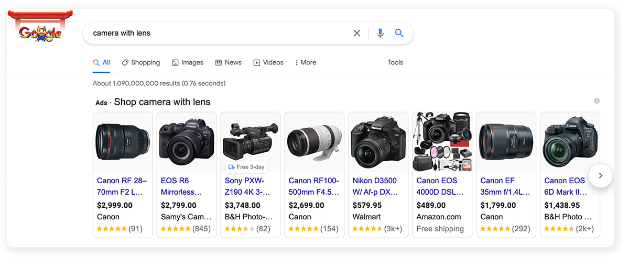The width and height of the screenshot is (629, 269).
Task: Click the Canon EOS 4000D bundle image
Action: pos(442,141)
